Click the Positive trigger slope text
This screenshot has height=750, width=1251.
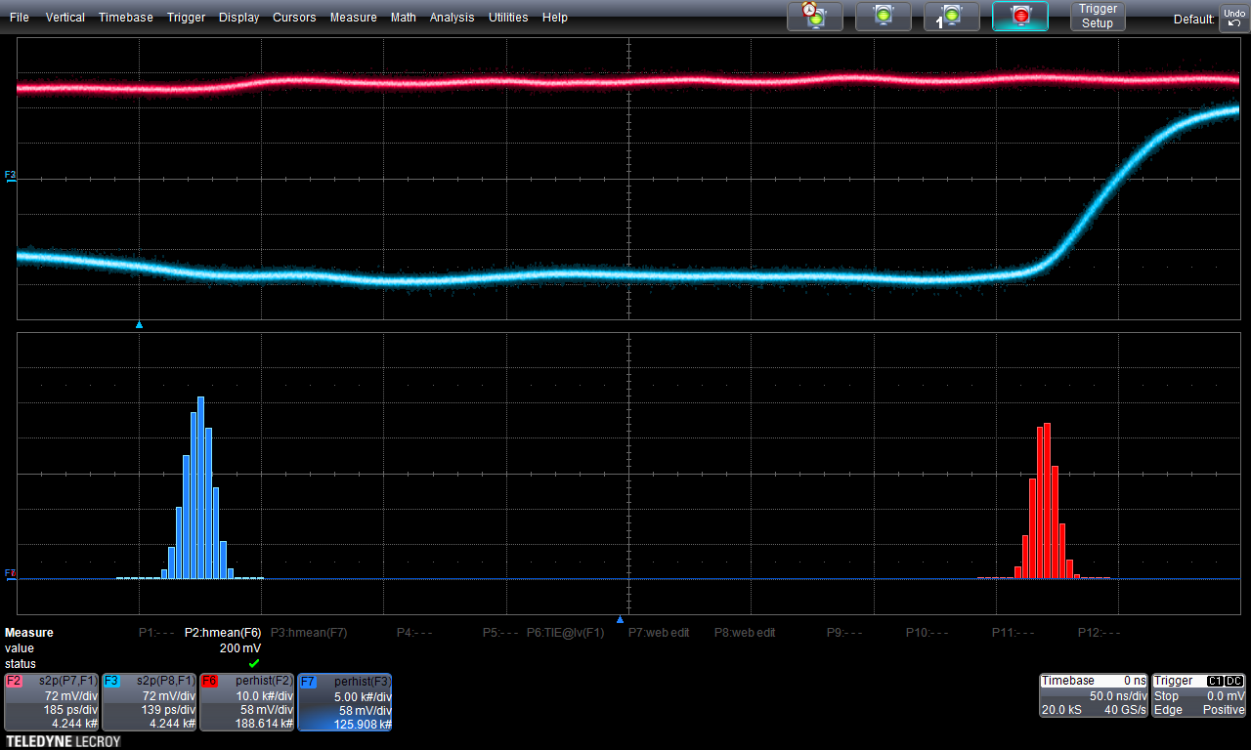point(1224,710)
